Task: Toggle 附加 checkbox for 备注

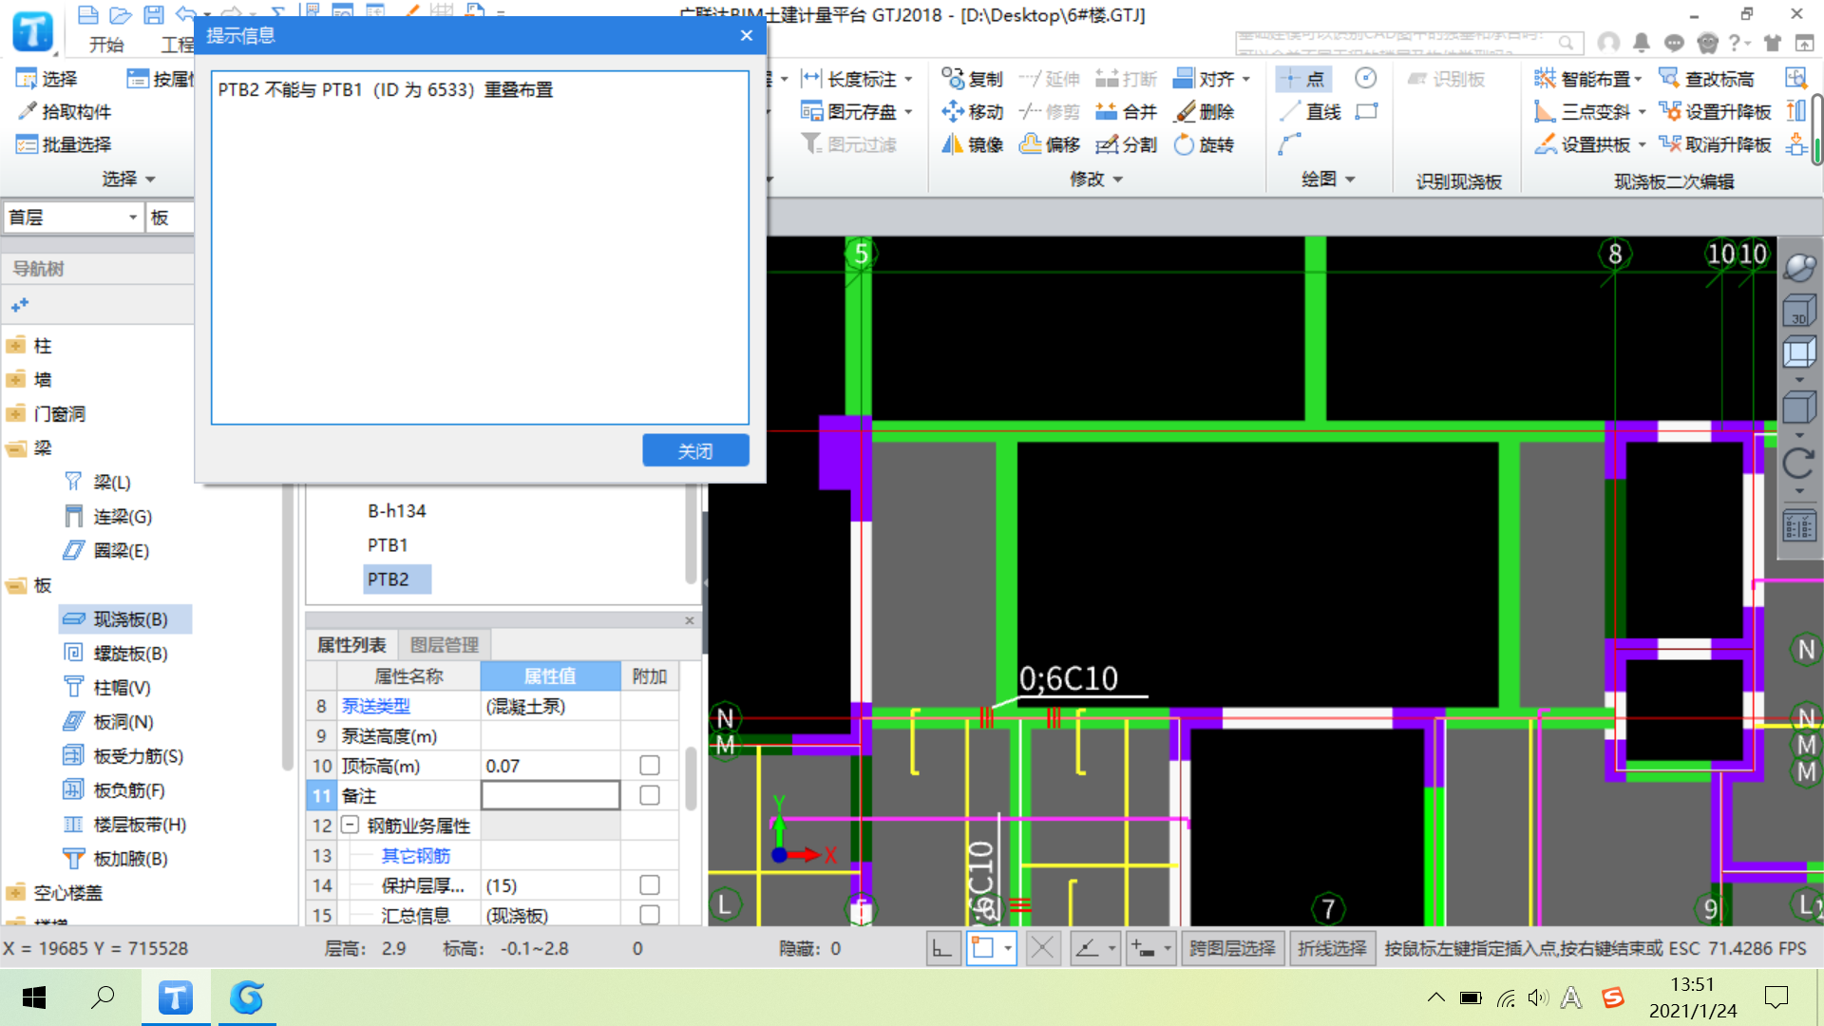Action: click(x=650, y=795)
